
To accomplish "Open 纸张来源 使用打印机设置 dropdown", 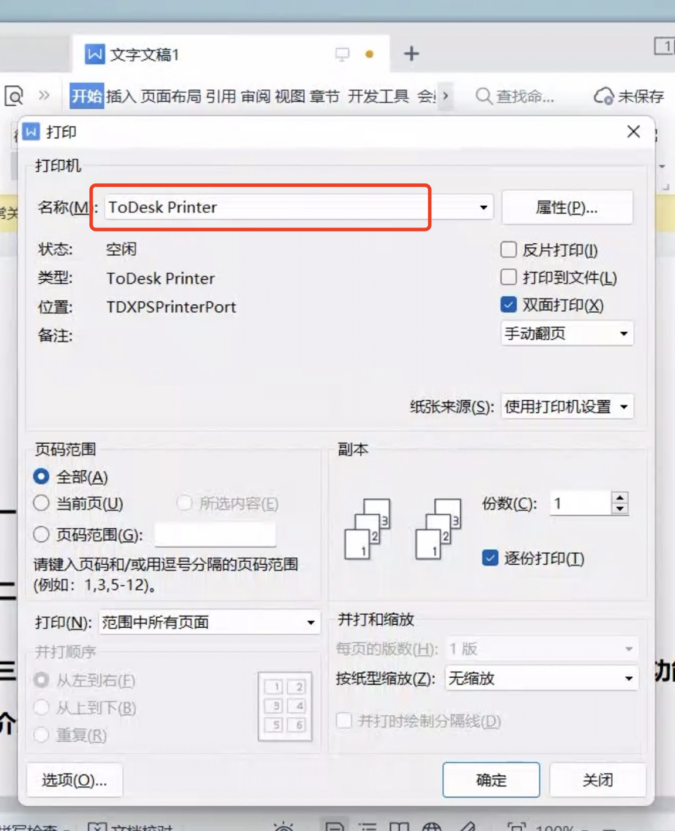I will pyautogui.click(x=567, y=407).
